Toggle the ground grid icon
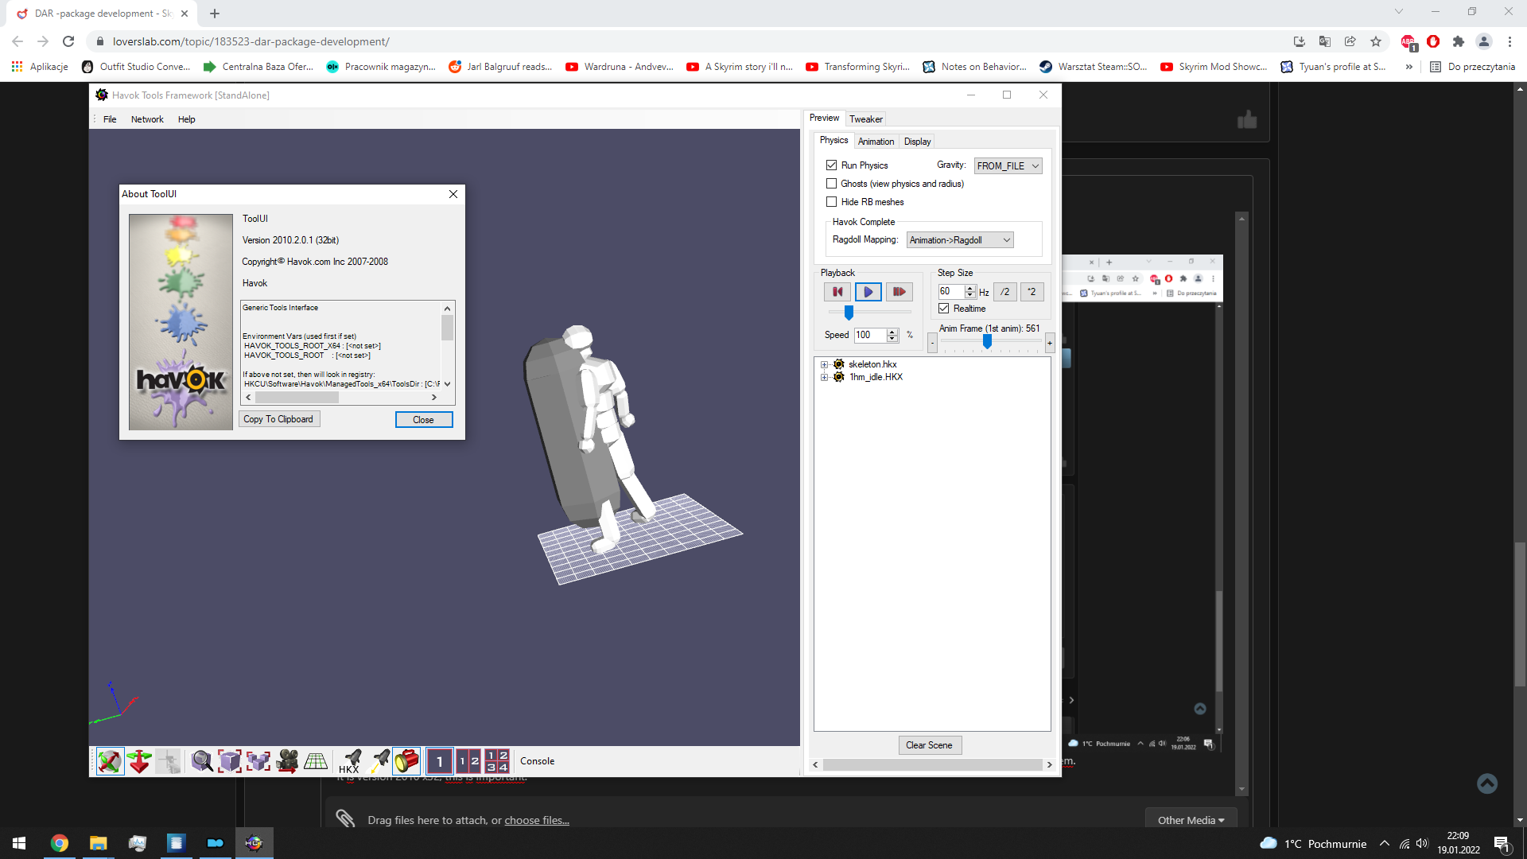 (x=316, y=761)
